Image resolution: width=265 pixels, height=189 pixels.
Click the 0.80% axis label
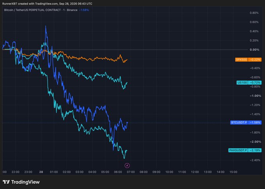pyautogui.click(x=254, y=12)
